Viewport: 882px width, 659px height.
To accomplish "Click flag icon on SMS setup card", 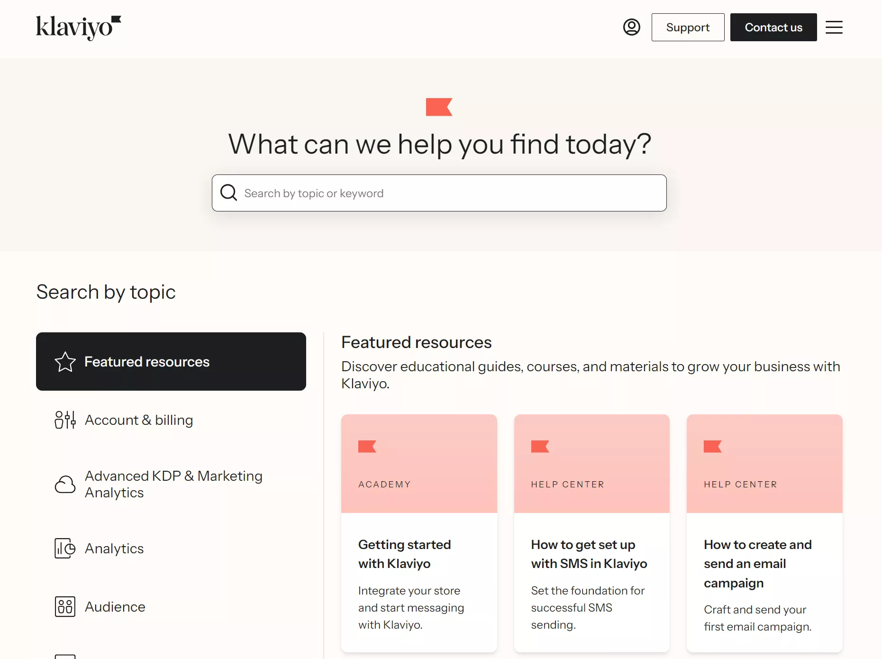I will pos(540,447).
